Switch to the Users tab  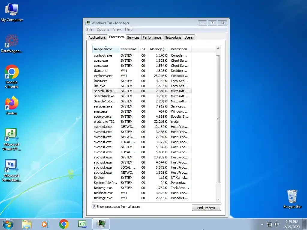point(188,37)
